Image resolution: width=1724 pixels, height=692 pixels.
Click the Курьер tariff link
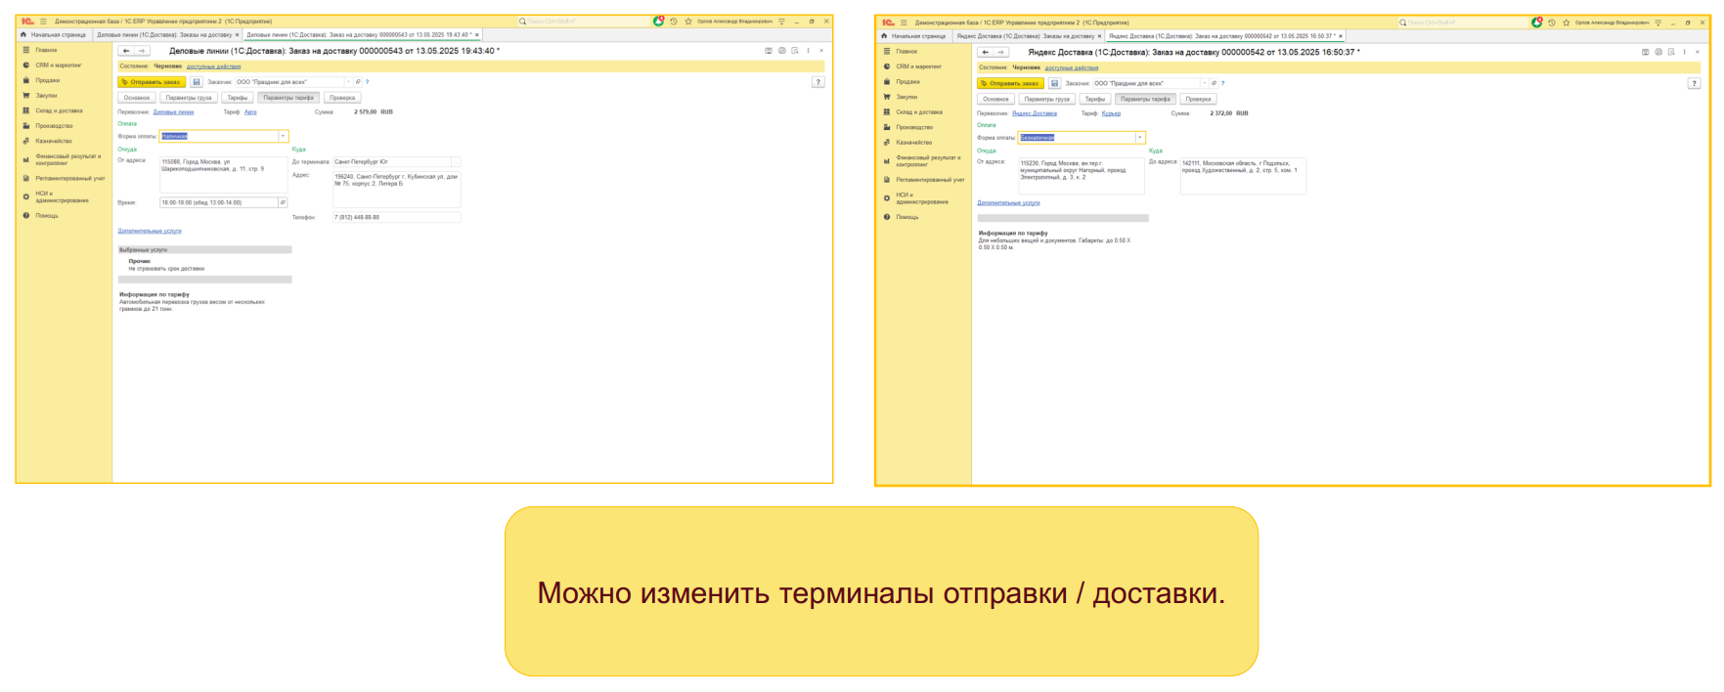pyautogui.click(x=1111, y=113)
